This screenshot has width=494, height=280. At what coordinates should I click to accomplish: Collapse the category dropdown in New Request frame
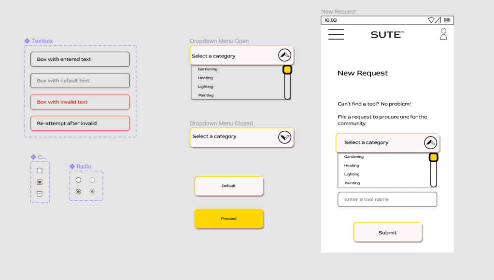[x=430, y=143]
